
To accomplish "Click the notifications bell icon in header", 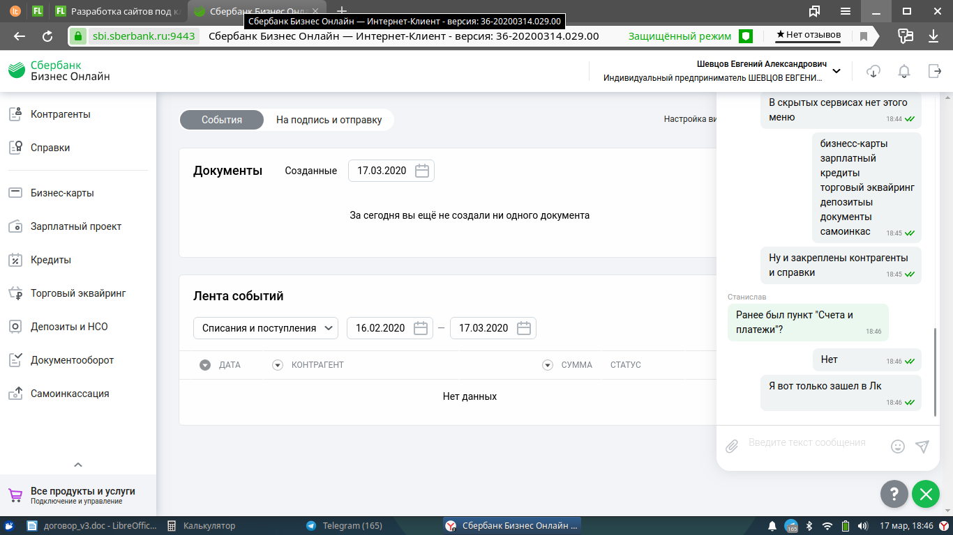I will click(x=904, y=71).
